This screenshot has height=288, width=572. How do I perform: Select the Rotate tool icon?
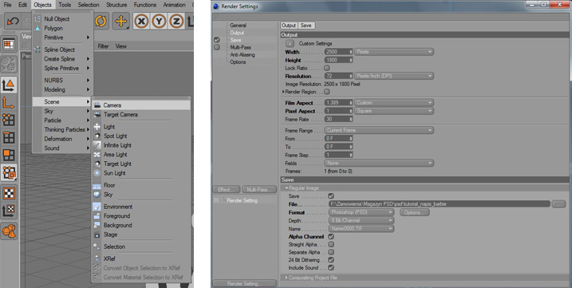(x=101, y=22)
